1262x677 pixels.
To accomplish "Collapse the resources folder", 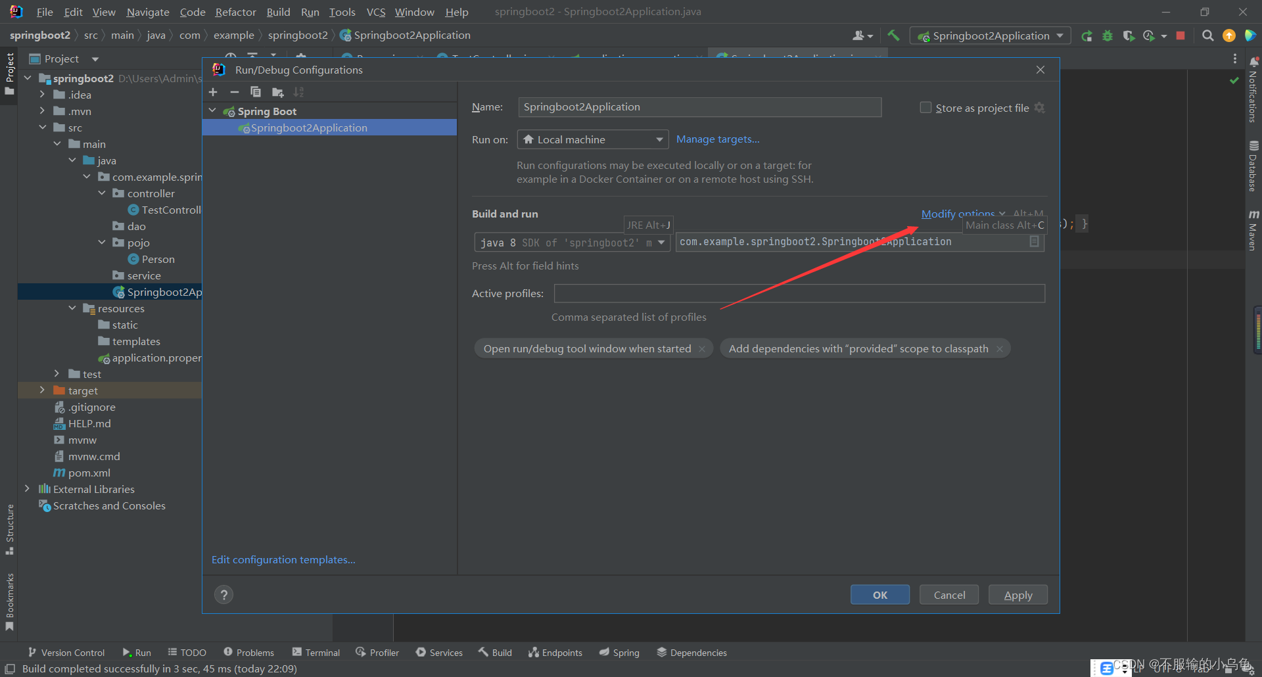I will tap(72, 308).
